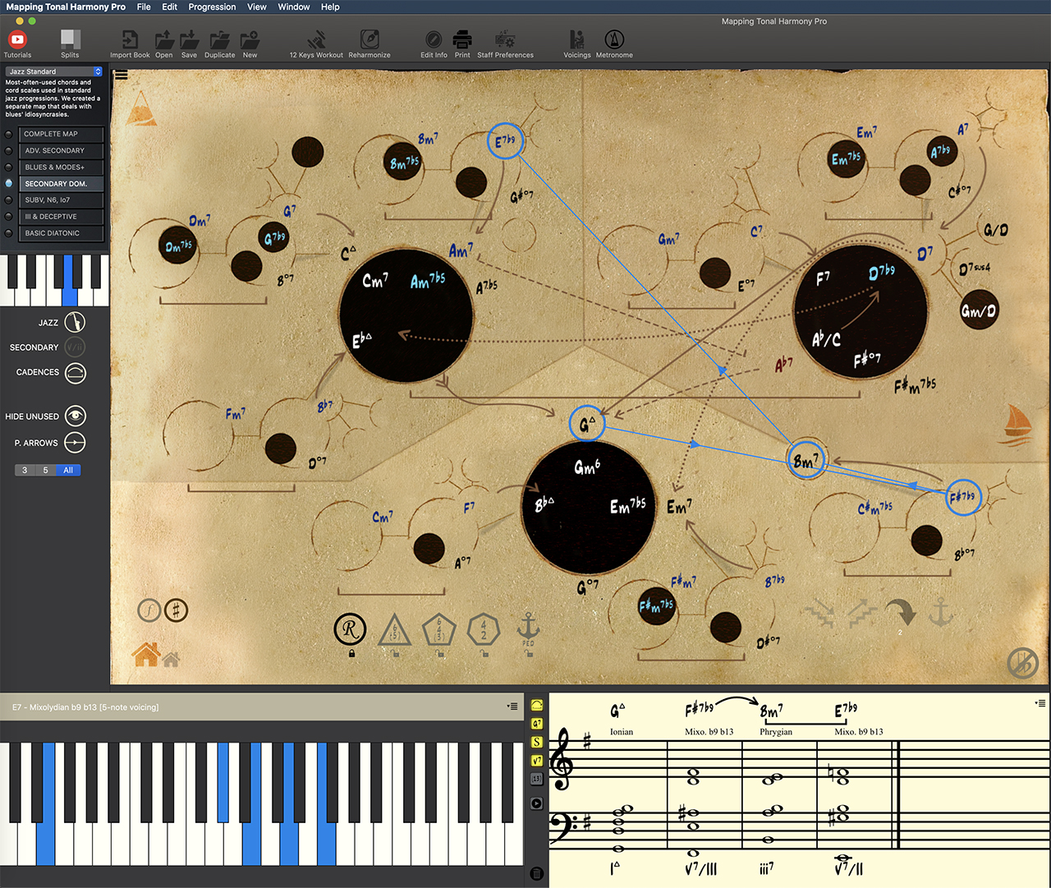Image resolution: width=1051 pixels, height=888 pixels.
Task: Toggle the yellow G7 button beside the staff
Action: click(537, 724)
